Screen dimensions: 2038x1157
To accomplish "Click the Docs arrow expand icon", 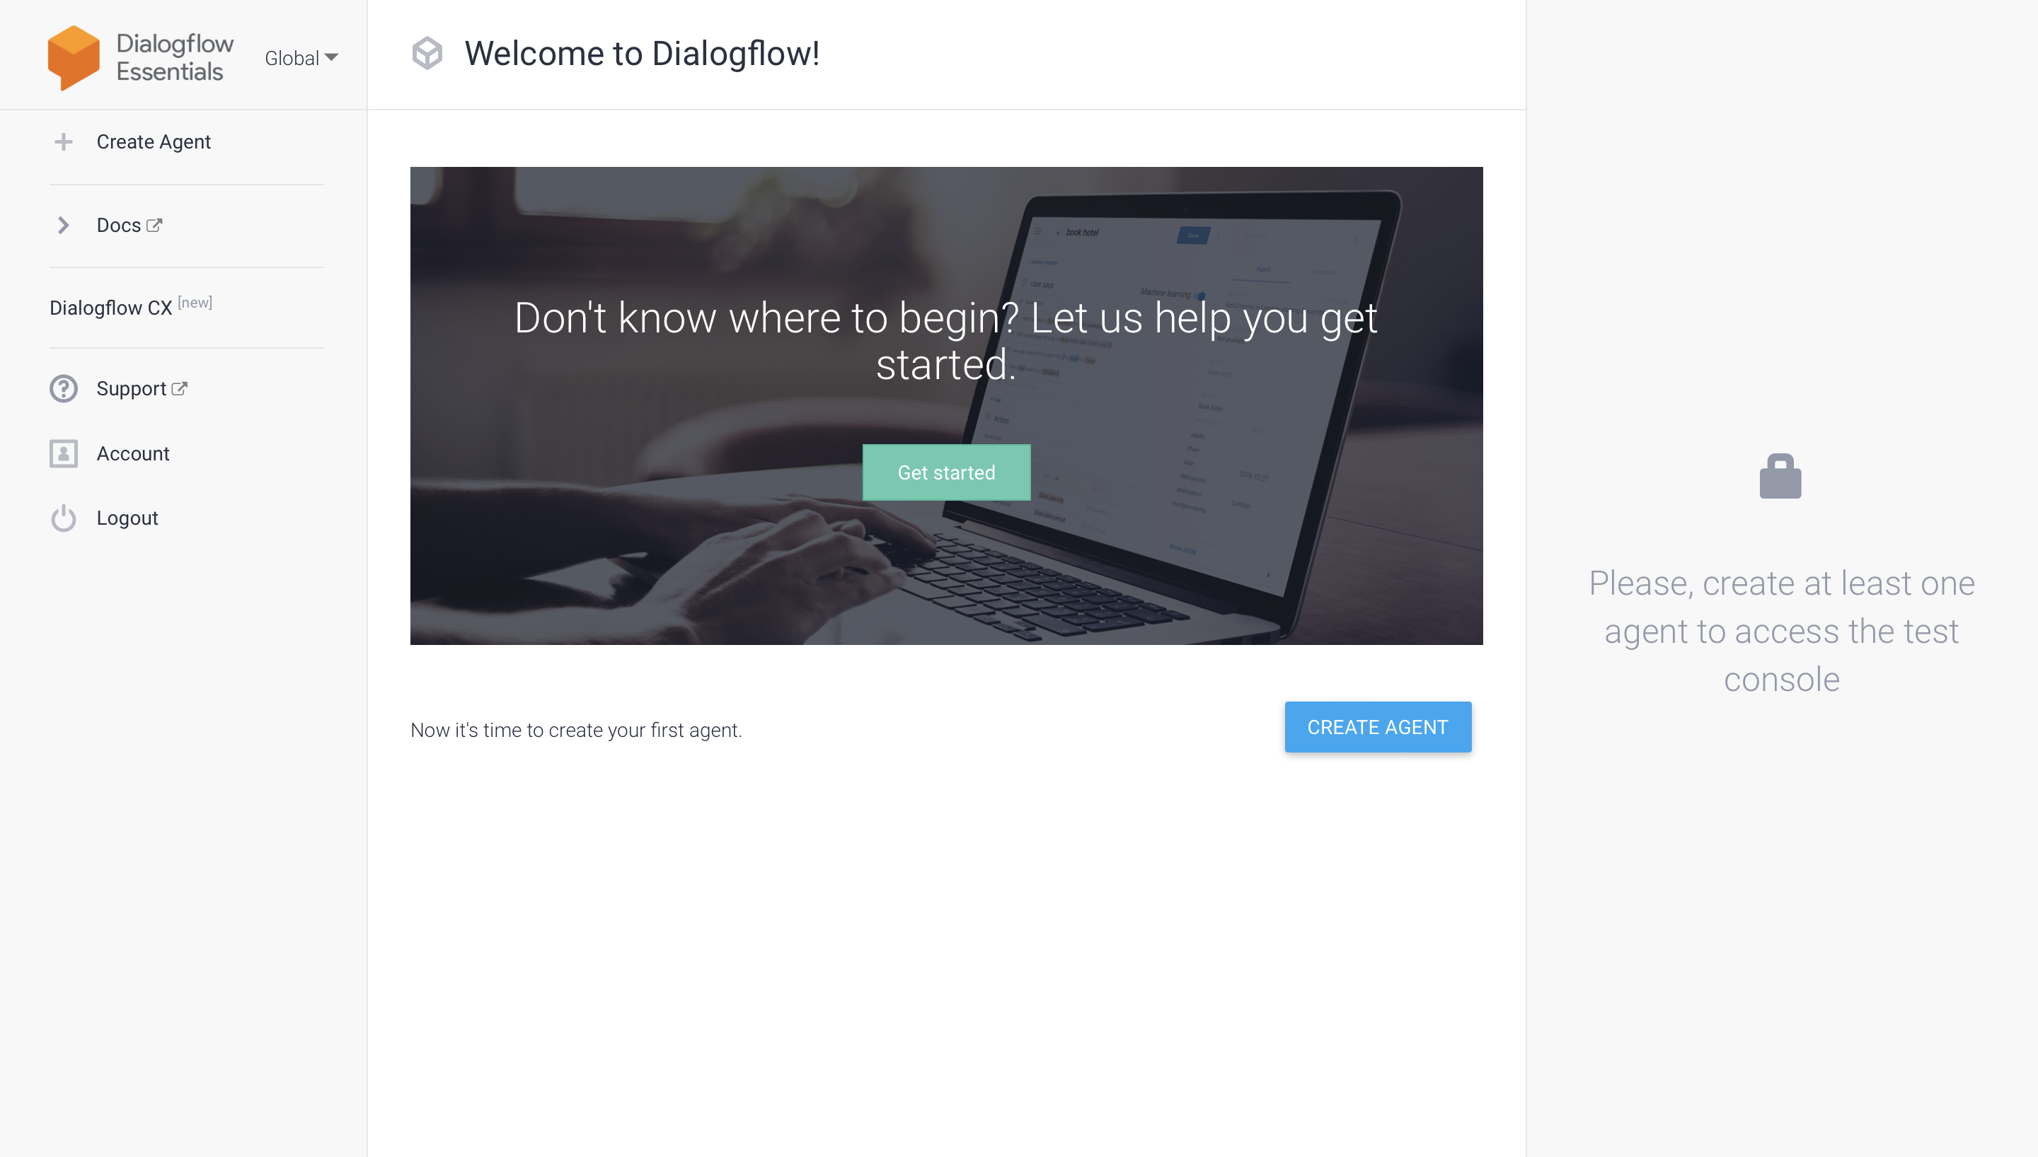I will coord(63,225).
